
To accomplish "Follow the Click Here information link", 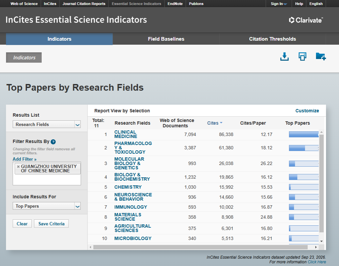I will point(317,262).
